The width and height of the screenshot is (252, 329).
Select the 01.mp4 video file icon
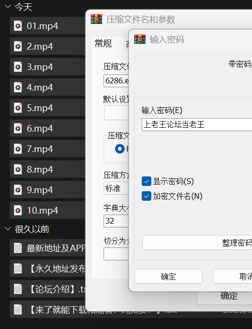(x=18, y=26)
